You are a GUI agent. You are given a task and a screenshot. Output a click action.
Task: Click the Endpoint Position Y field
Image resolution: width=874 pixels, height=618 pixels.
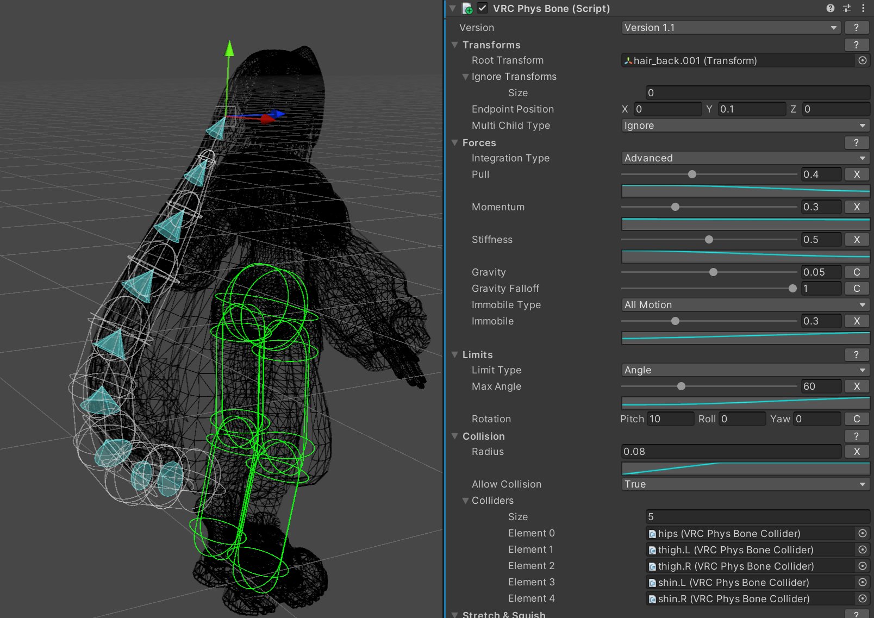(752, 109)
